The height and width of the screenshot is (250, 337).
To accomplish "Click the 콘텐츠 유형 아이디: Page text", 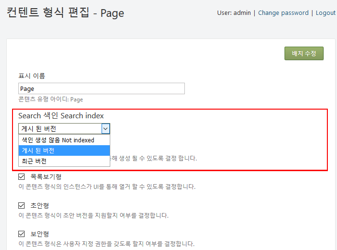I will click(51, 100).
